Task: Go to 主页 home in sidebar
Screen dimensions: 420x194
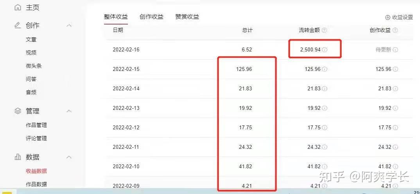Action: pyautogui.click(x=32, y=7)
